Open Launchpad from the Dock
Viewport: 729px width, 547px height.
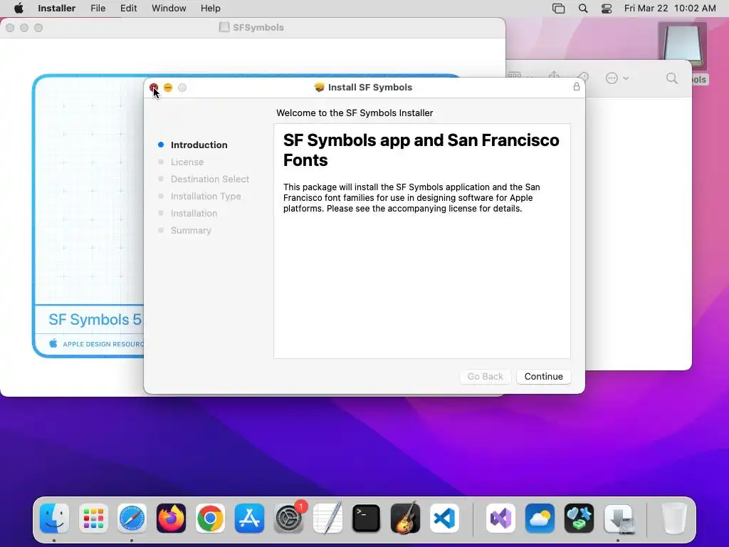tap(93, 518)
